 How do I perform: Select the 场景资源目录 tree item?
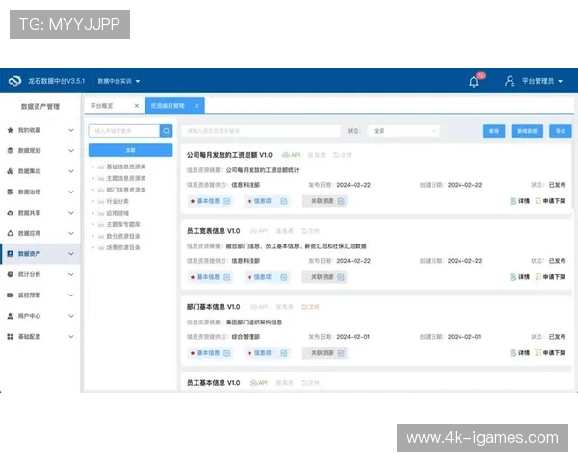(123, 247)
